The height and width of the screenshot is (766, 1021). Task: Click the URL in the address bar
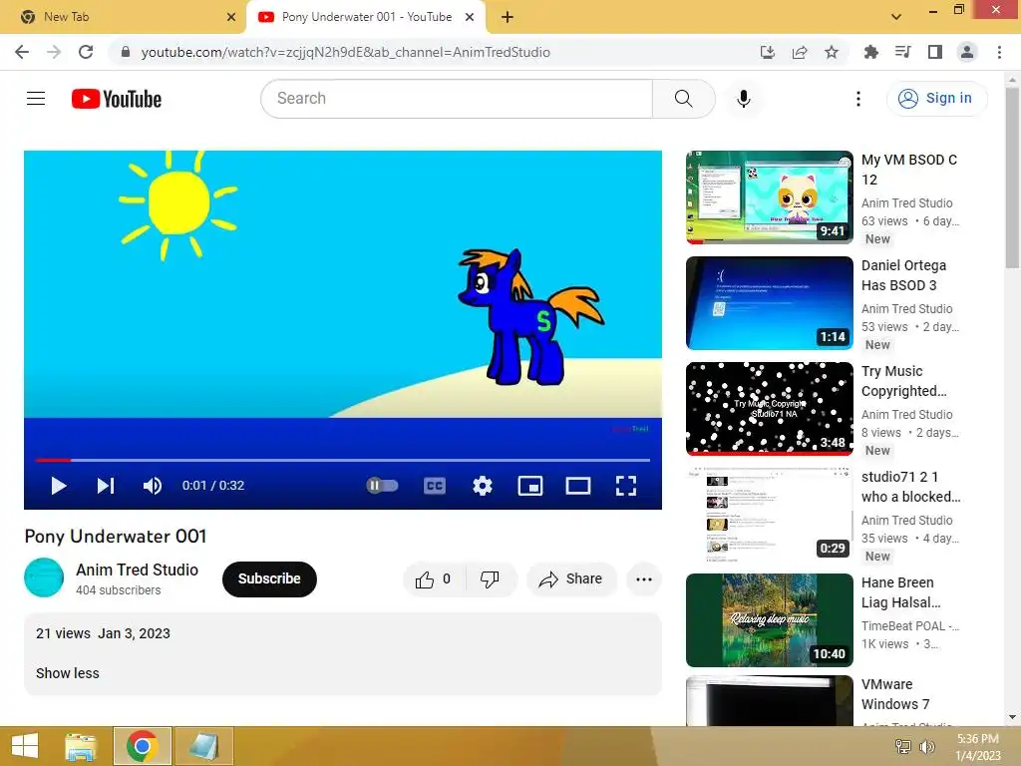tap(346, 52)
